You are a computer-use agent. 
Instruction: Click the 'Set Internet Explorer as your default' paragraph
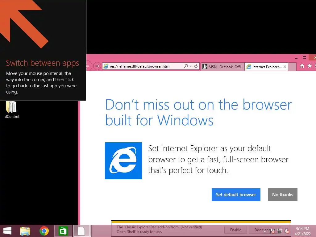tap(218, 160)
